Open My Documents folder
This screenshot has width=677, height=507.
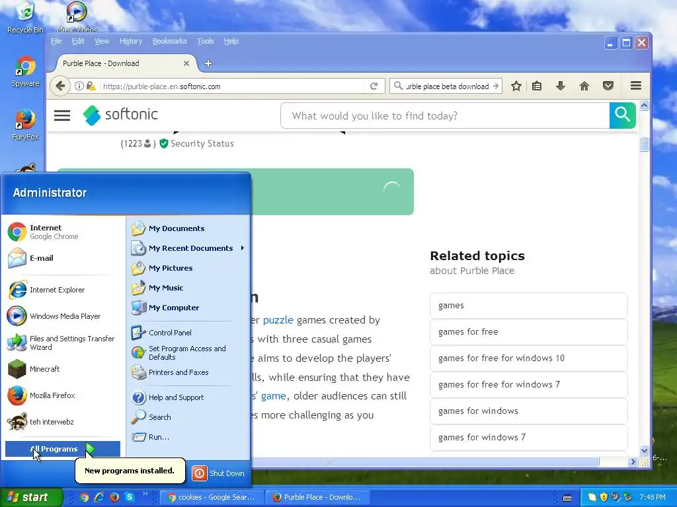[188, 228]
